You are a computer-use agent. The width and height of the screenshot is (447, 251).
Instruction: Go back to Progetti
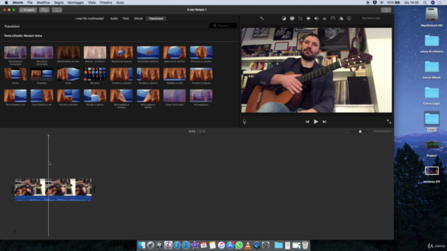coord(28,10)
